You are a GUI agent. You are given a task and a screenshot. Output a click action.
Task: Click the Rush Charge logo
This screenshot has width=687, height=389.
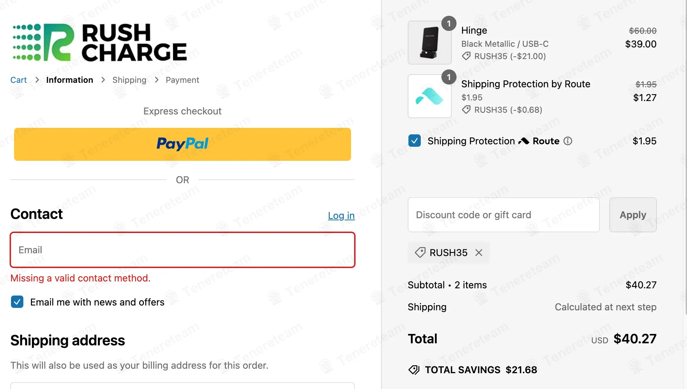click(x=100, y=42)
